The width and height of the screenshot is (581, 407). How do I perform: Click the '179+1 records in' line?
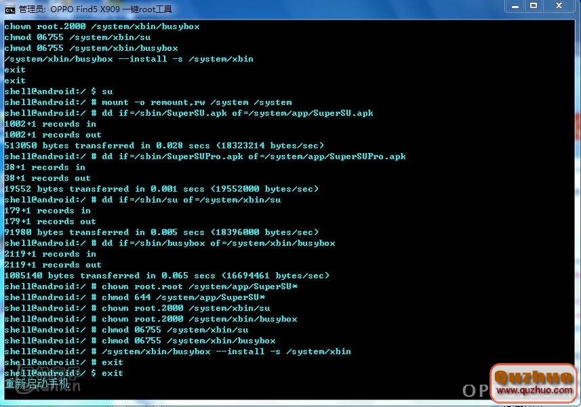tap(47, 211)
